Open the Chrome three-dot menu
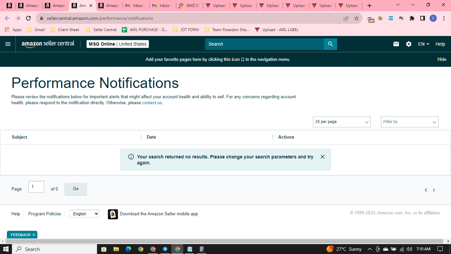Screen dimensions: 451x254 tap(444, 18)
